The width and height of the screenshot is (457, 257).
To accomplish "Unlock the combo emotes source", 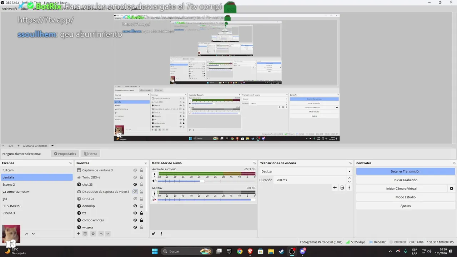I will 141,220.
